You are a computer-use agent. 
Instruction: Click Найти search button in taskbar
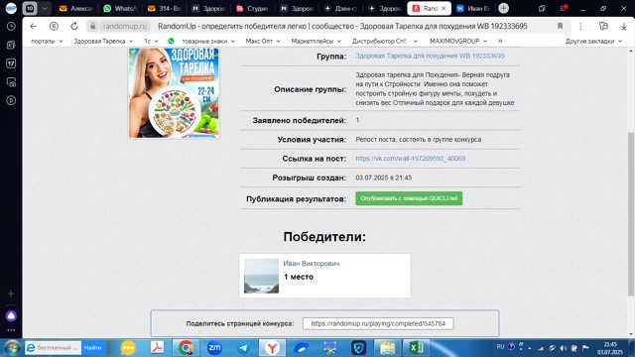click(92, 348)
